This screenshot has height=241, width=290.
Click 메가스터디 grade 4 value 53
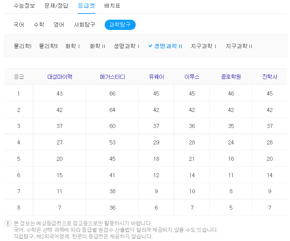tap(112, 143)
